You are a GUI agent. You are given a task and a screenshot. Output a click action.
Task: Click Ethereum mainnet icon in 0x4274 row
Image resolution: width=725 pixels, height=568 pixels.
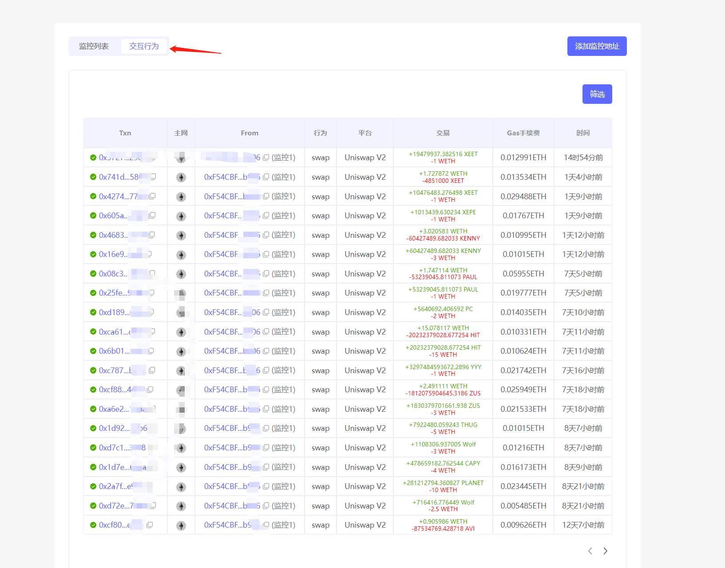(x=181, y=197)
